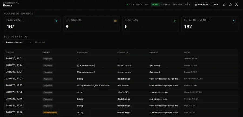Click the Itaguaí, RJ, BR location

190,85
